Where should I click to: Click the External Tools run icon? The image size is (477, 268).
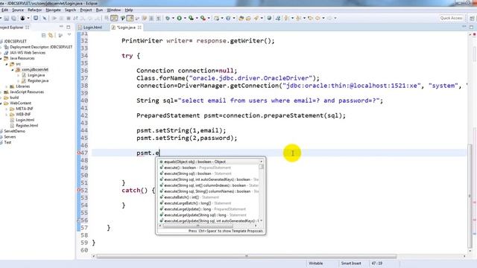(203, 18)
